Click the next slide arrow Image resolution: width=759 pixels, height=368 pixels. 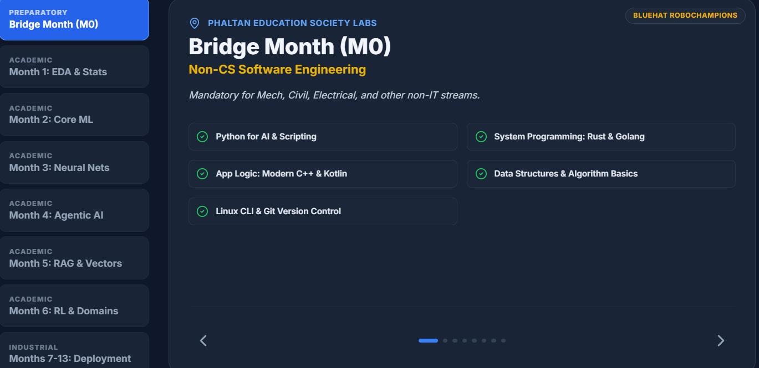pyautogui.click(x=720, y=340)
